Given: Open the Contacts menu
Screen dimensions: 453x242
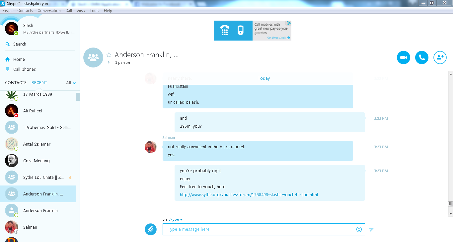Looking at the screenshot, I should click(25, 11).
